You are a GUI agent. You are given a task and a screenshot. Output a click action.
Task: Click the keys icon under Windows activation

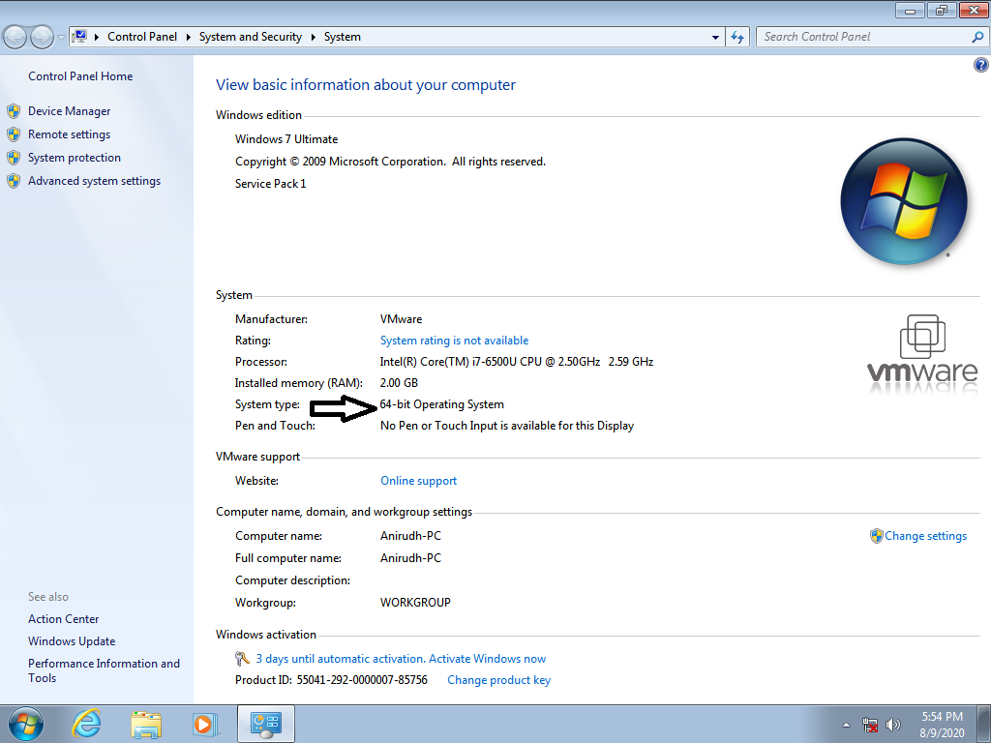point(242,658)
